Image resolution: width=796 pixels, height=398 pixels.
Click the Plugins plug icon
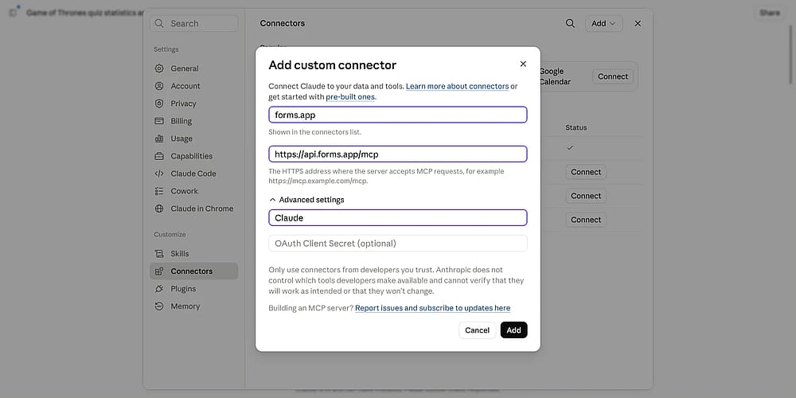(159, 289)
